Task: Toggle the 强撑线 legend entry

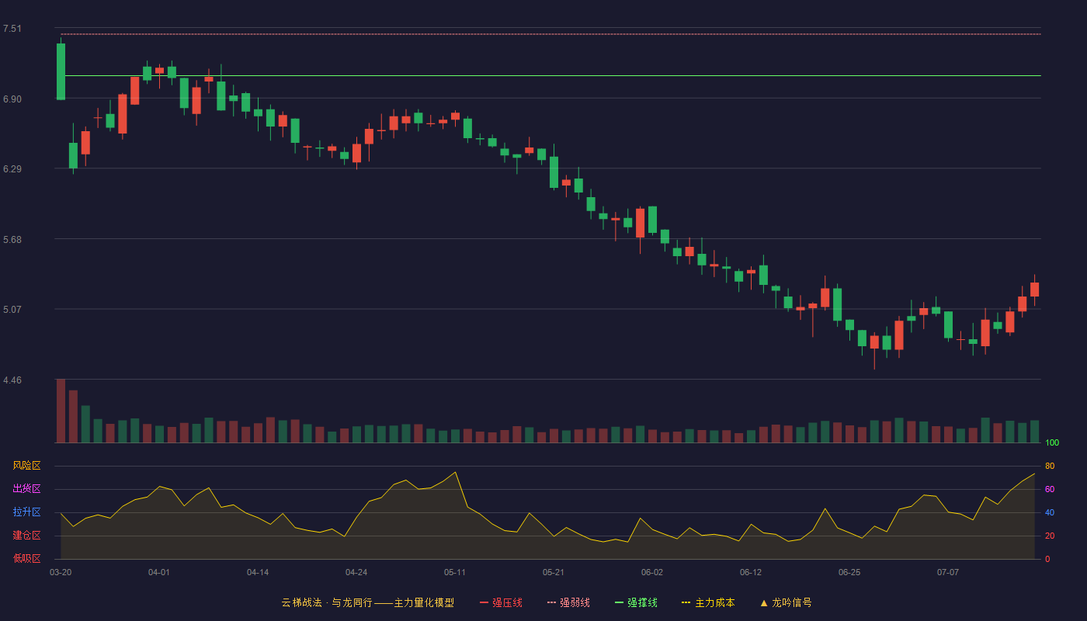Action: [636, 602]
